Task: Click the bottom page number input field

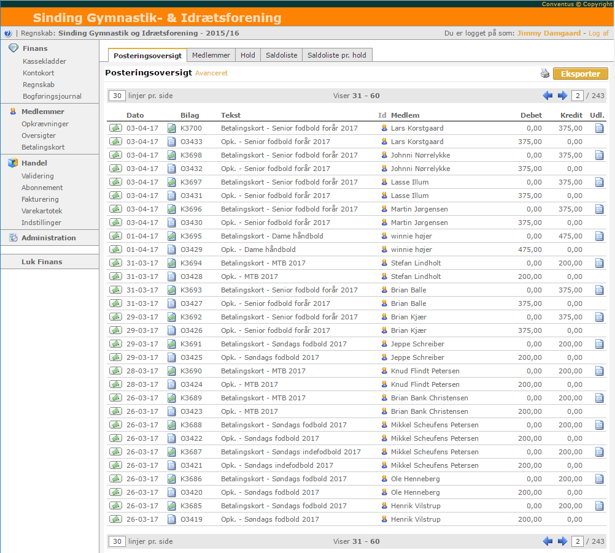Action: tap(578, 541)
